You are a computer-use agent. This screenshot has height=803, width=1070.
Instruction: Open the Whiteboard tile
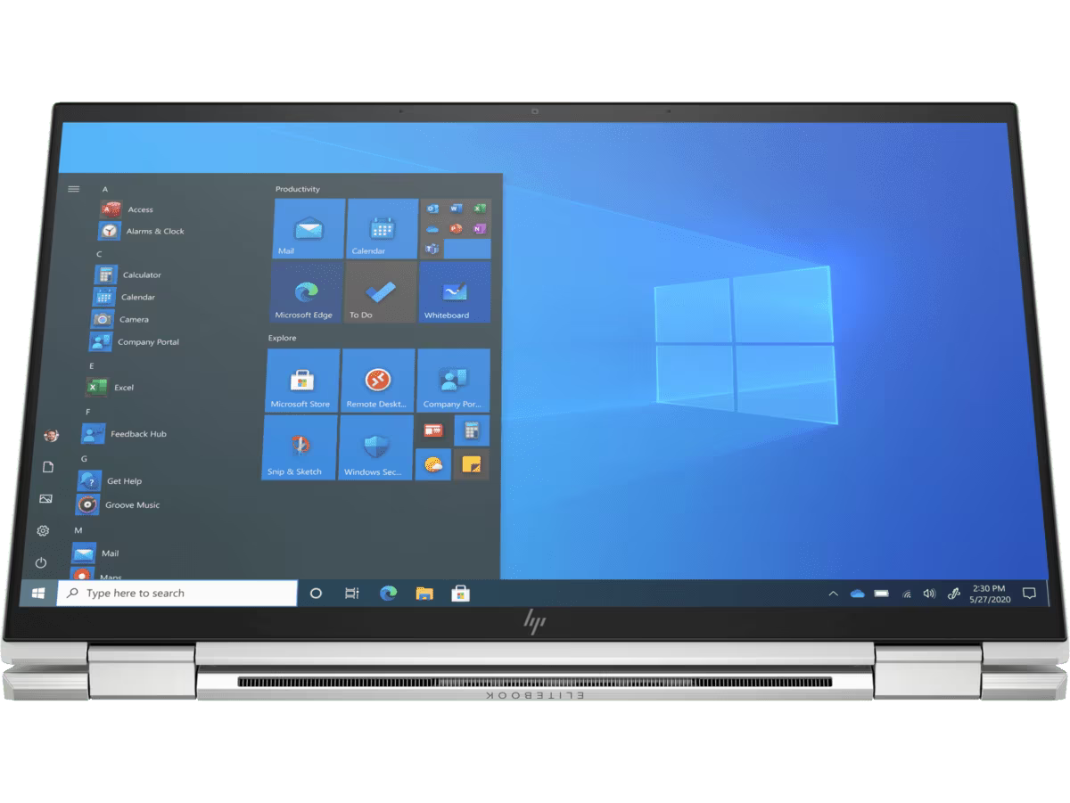455,291
